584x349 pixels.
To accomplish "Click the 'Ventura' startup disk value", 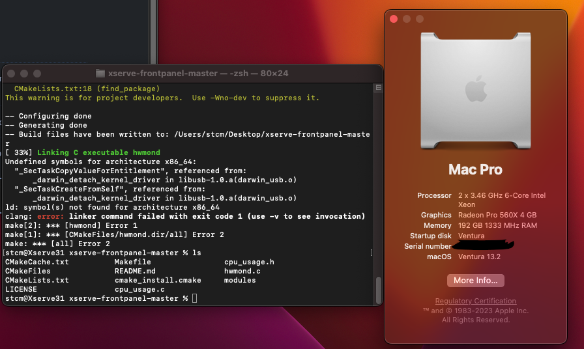I will click(471, 236).
